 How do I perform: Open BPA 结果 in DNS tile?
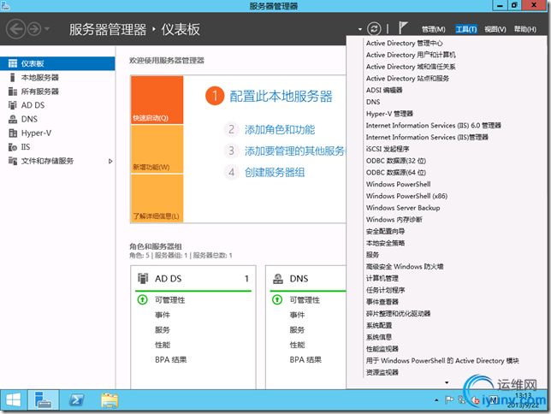305,359
